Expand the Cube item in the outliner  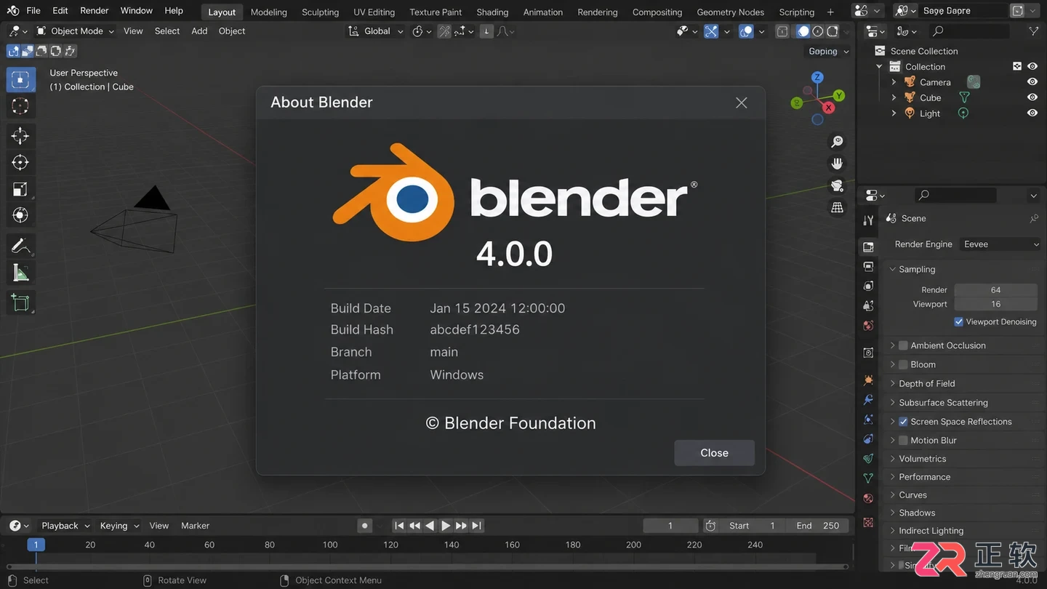(x=894, y=97)
